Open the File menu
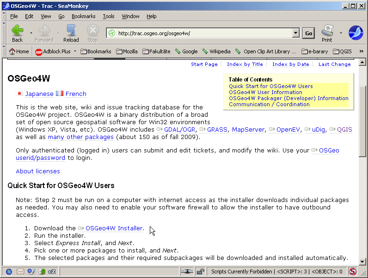 (x=14, y=16)
